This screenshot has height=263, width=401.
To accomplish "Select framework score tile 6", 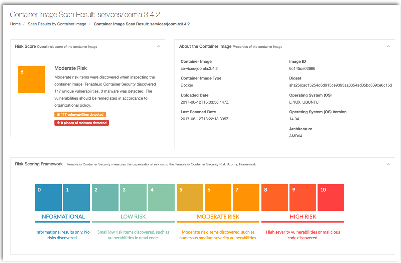I will coord(218,198).
